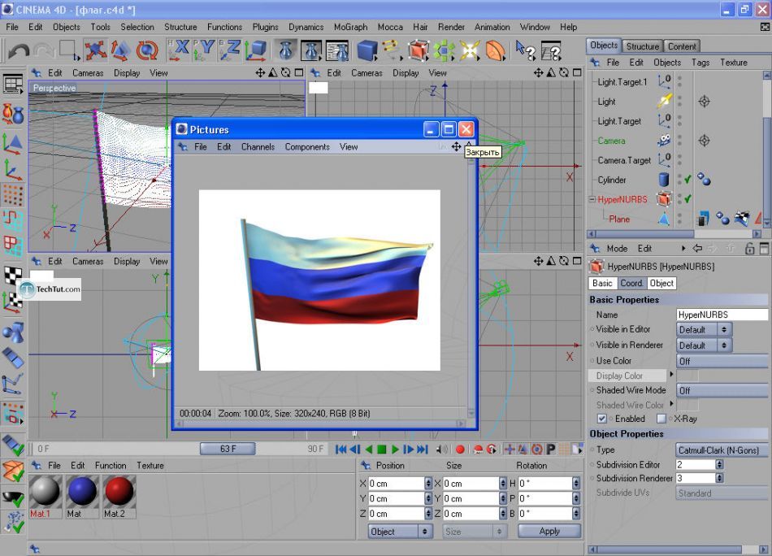Click the Subdivision Renderer stepper

[719, 478]
